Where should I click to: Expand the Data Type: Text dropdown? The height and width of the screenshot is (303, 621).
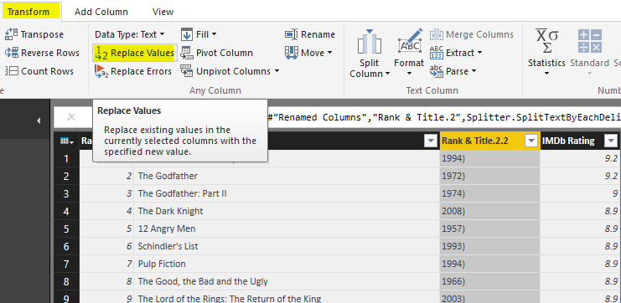coord(130,34)
